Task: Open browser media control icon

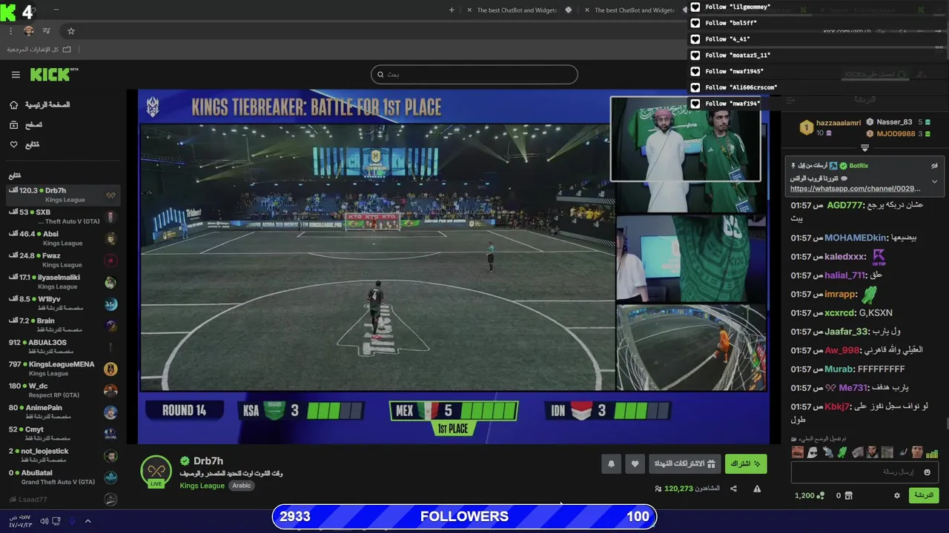Action: coord(47,31)
